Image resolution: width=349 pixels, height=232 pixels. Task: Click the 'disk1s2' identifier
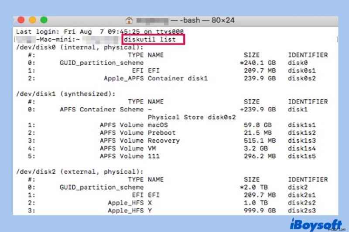[x=301, y=133]
